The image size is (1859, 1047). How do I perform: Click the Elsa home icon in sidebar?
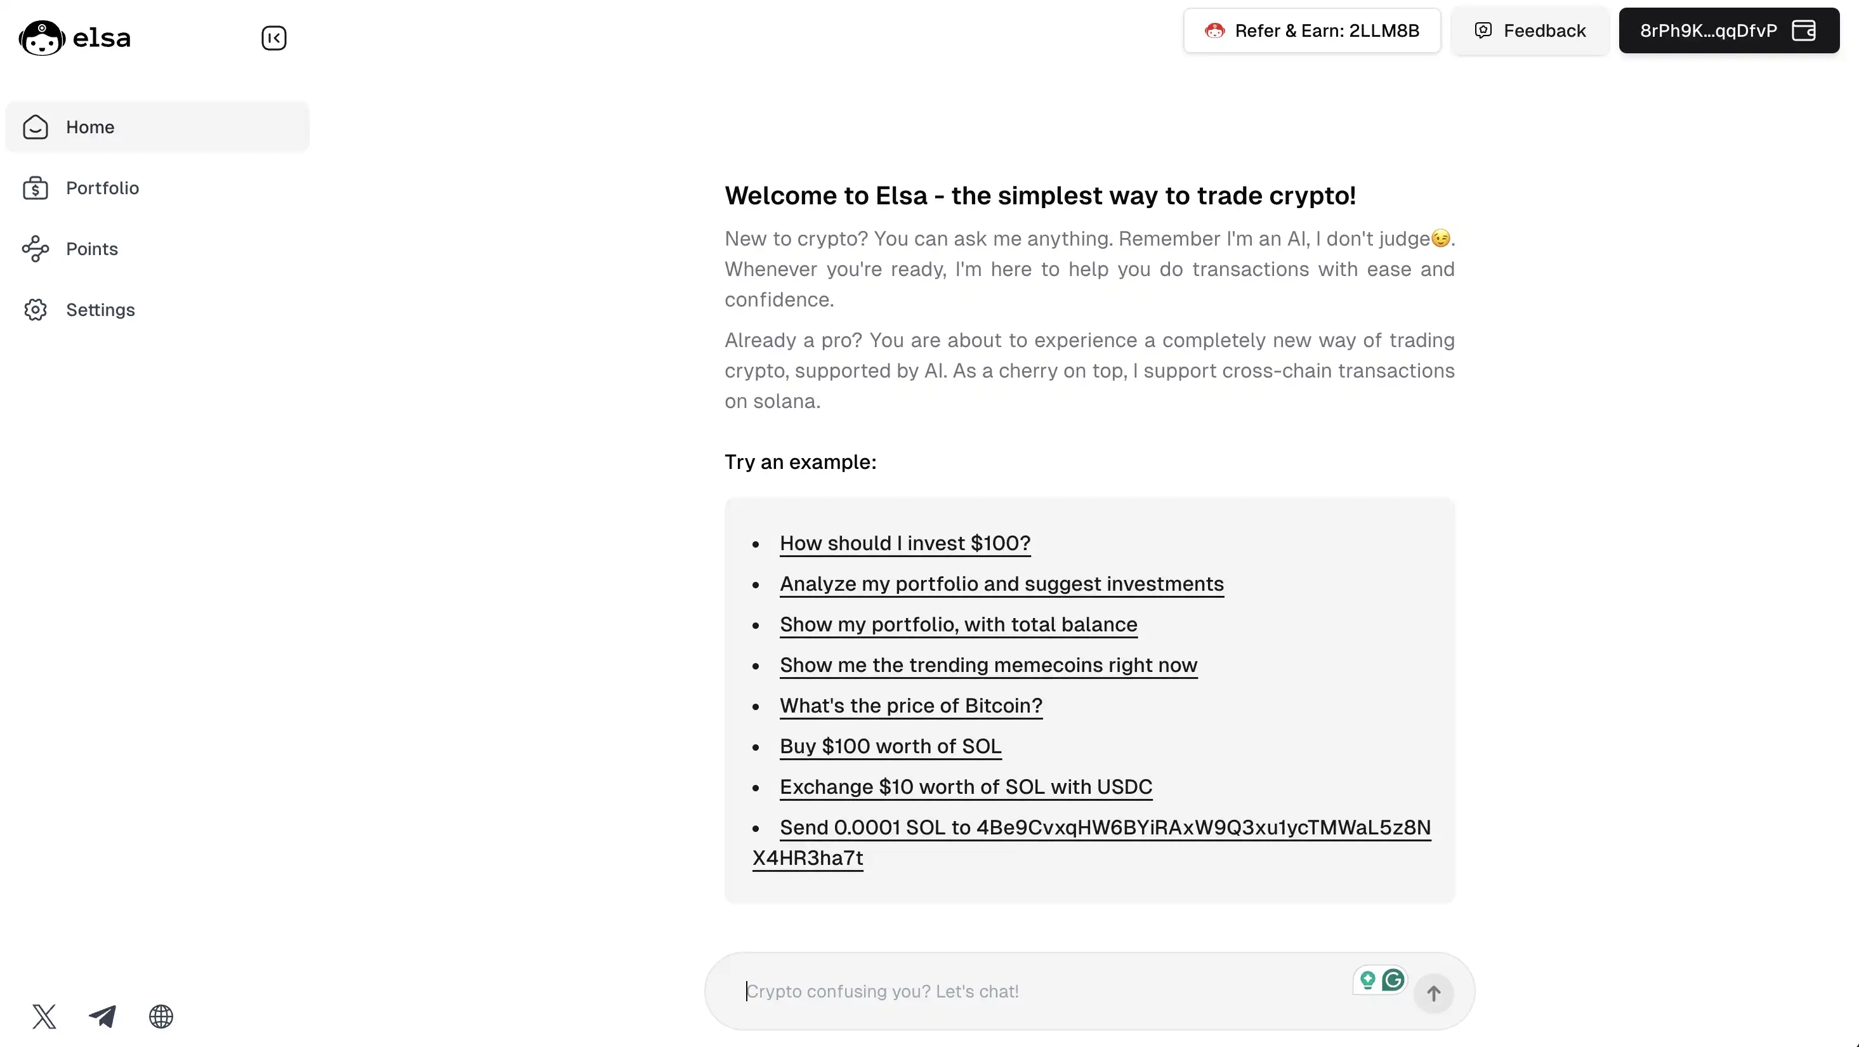point(36,126)
